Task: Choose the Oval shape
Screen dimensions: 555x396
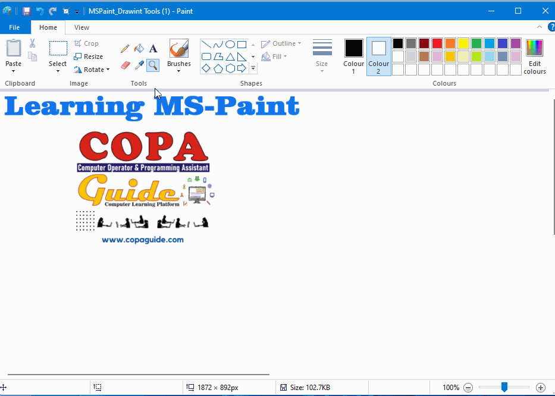Action: click(230, 44)
